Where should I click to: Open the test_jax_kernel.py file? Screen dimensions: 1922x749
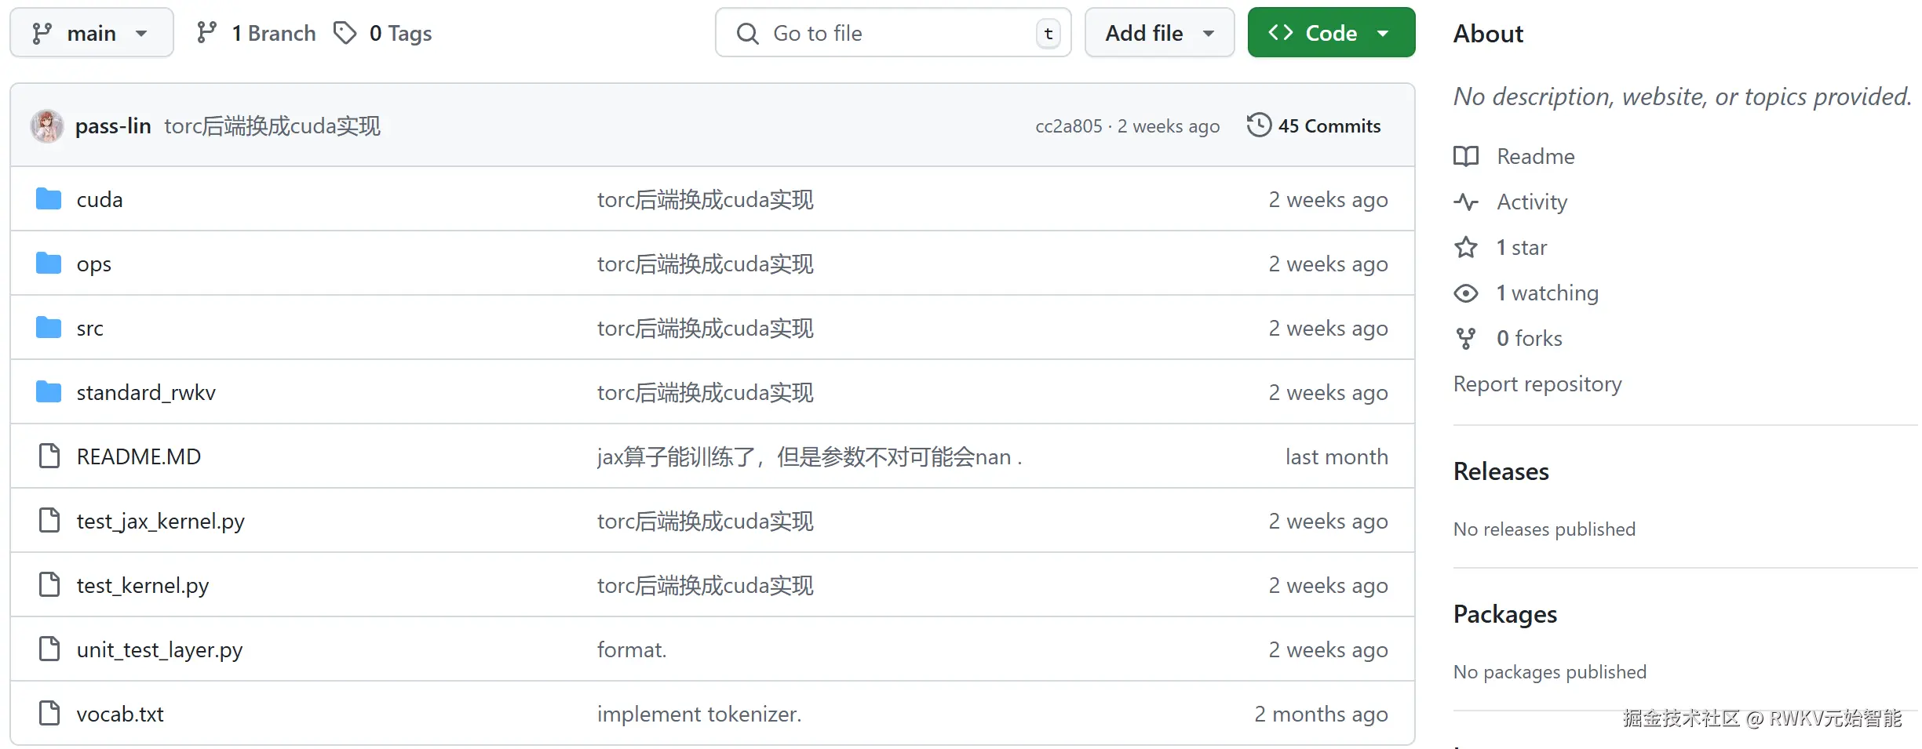click(x=160, y=521)
